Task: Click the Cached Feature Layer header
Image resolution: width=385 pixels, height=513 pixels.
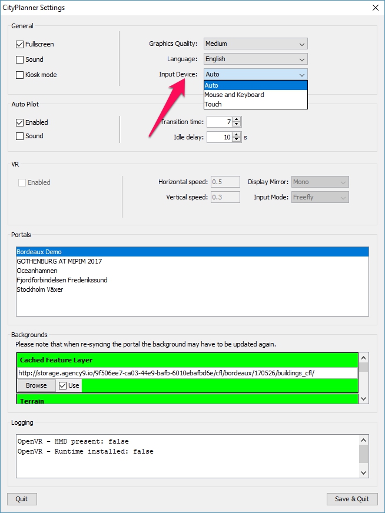Action: (x=187, y=361)
